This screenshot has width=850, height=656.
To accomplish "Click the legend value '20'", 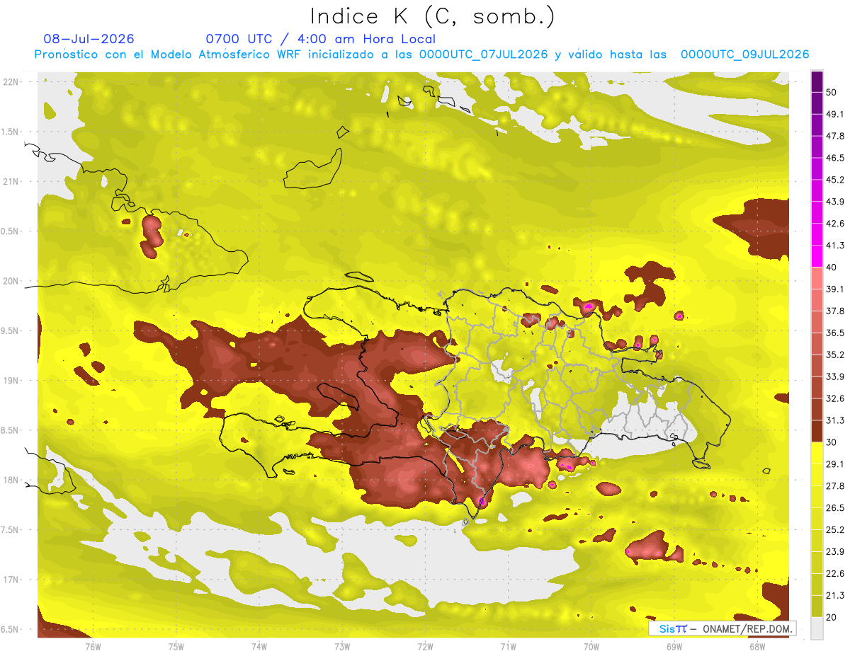I will pos(832,617).
